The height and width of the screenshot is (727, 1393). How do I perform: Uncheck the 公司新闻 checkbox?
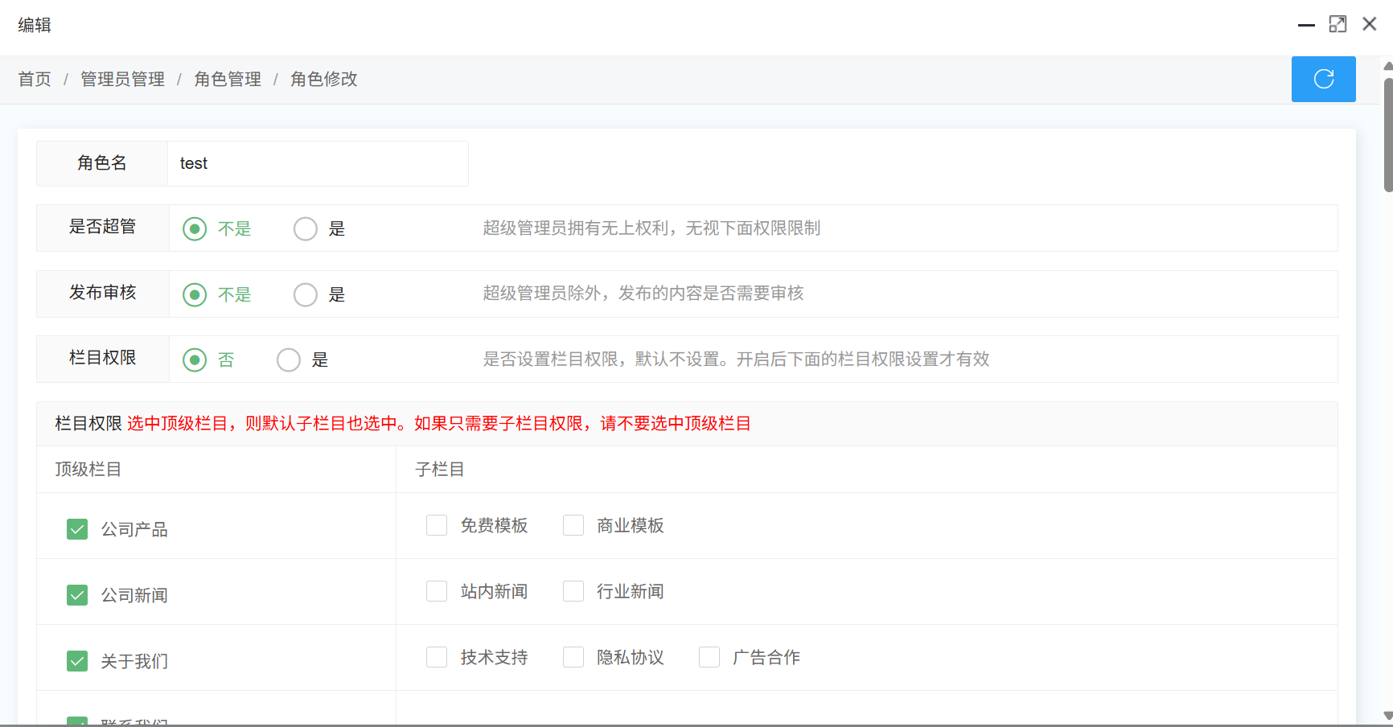[77, 595]
